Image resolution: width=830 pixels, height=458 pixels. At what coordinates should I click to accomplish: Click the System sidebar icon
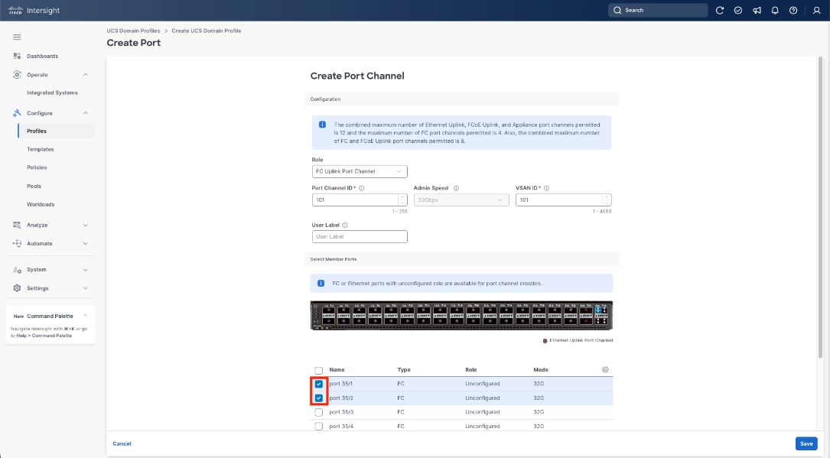pyautogui.click(x=17, y=270)
